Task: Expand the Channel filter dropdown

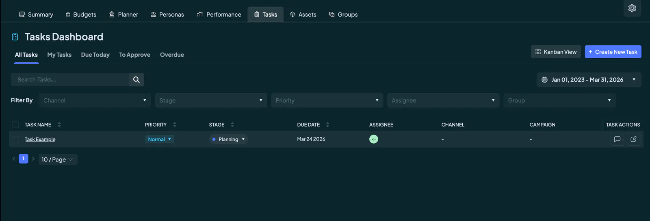Action: point(95,100)
